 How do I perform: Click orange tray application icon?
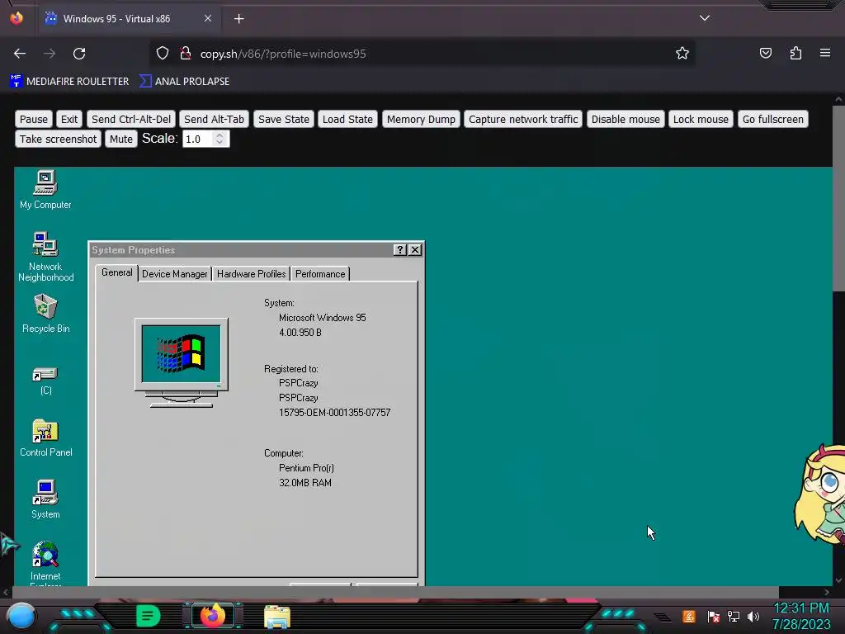689,616
